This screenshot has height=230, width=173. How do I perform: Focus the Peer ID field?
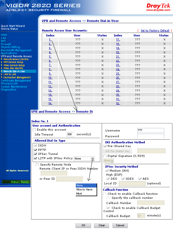(70, 179)
